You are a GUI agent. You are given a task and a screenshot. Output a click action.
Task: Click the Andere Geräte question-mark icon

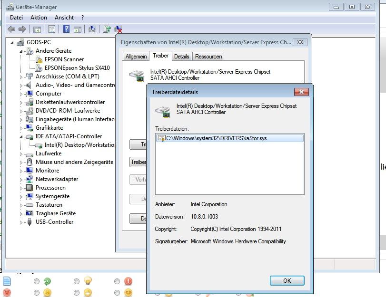(30, 51)
